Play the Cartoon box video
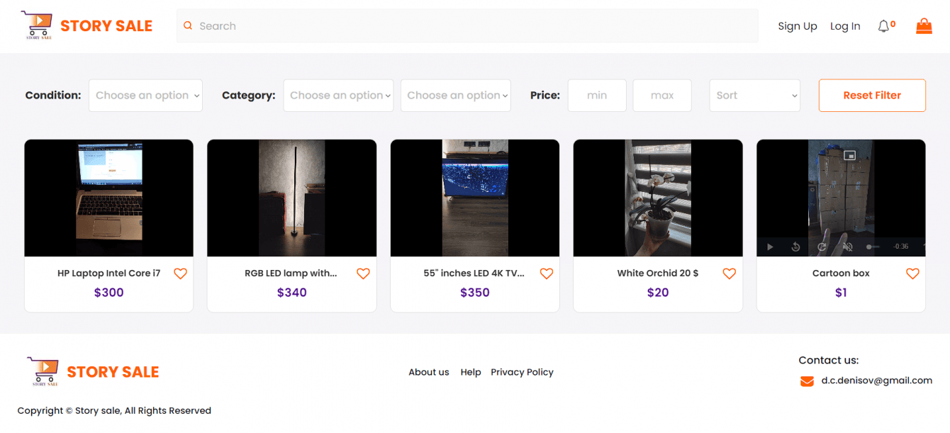This screenshot has height=433, width=950. click(770, 247)
